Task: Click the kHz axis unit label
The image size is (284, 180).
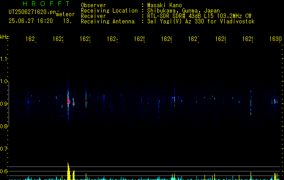Action: click(x=5, y=37)
